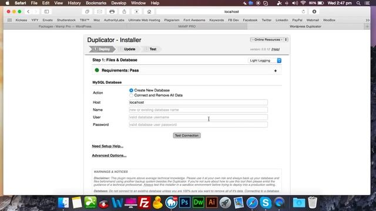Open Envato bookmark
Screen dimensions: 376x211
(48, 20)
